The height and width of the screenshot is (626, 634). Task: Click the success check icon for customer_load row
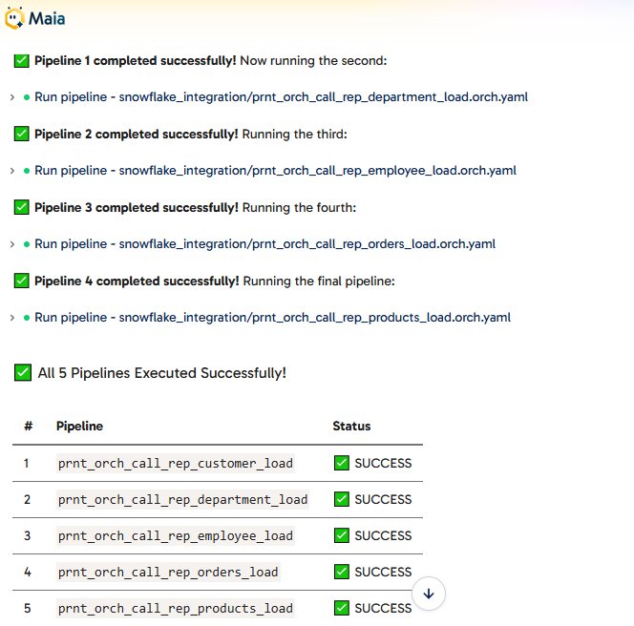342,463
